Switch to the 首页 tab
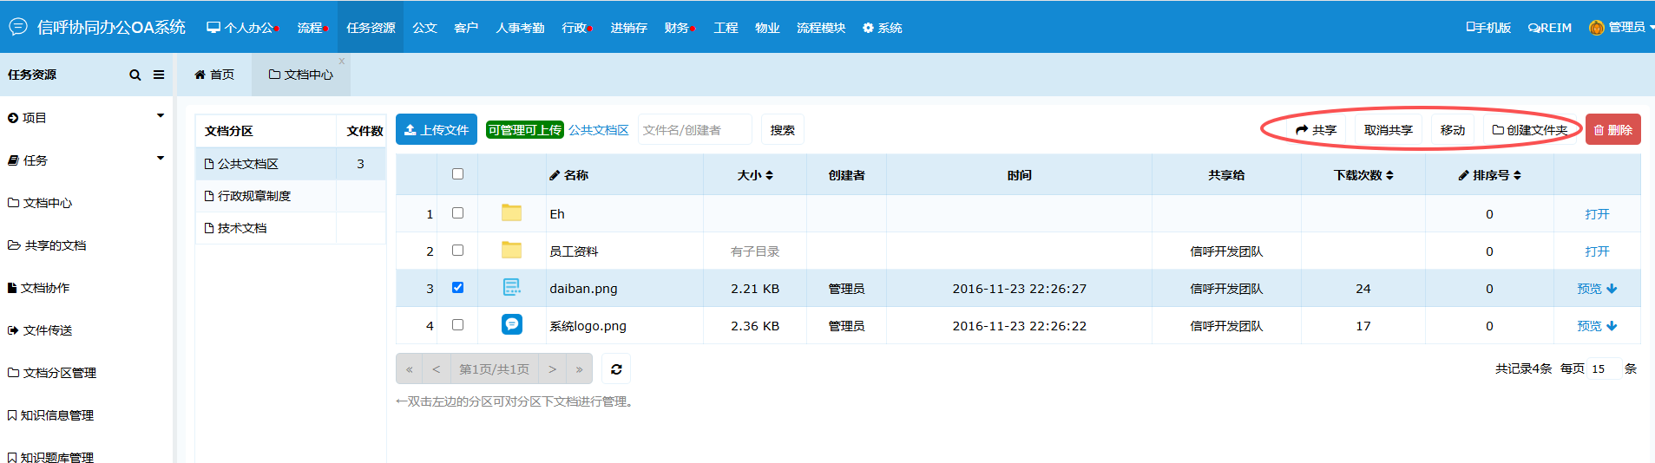The image size is (1655, 463). tap(214, 75)
